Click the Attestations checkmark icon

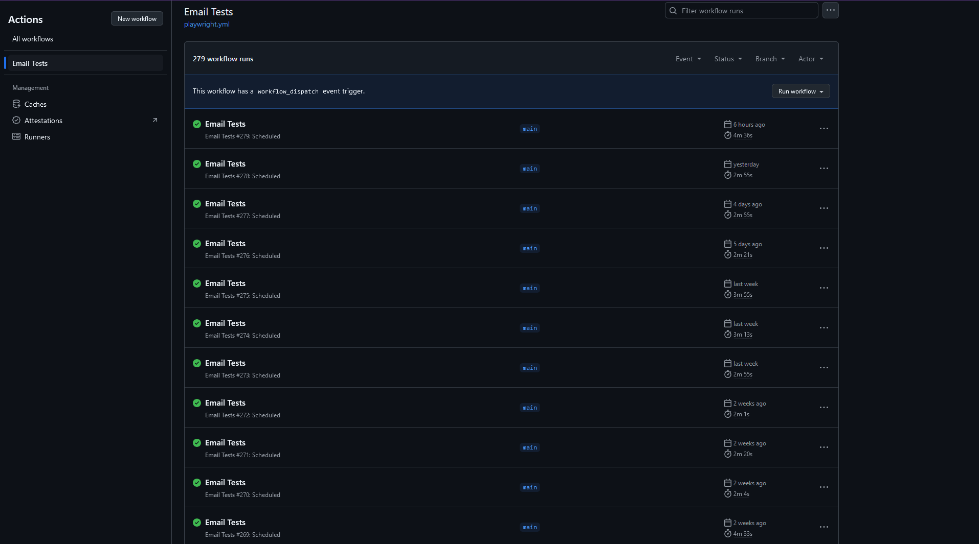click(x=16, y=121)
